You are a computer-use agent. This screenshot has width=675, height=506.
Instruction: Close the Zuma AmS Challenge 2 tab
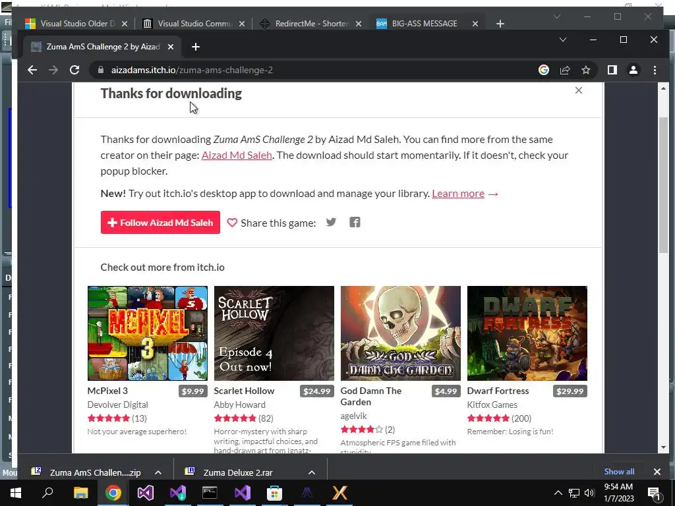click(x=171, y=47)
